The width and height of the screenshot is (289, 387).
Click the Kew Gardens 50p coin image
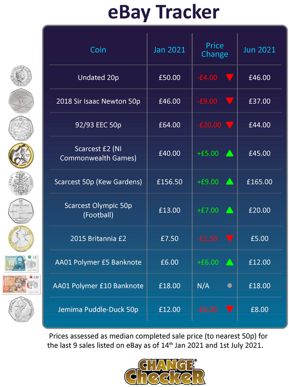[x=21, y=183]
